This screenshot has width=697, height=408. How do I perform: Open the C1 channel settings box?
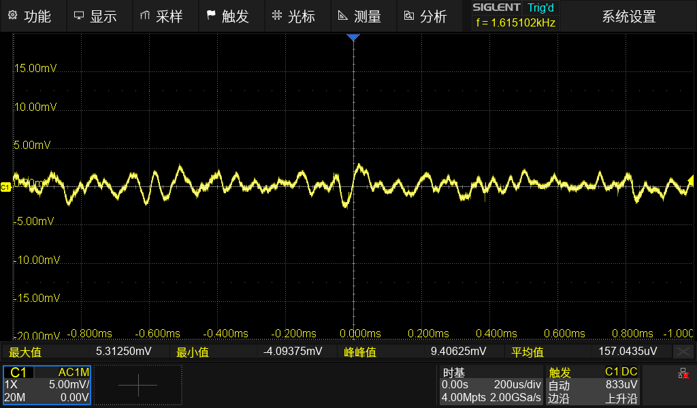47,385
